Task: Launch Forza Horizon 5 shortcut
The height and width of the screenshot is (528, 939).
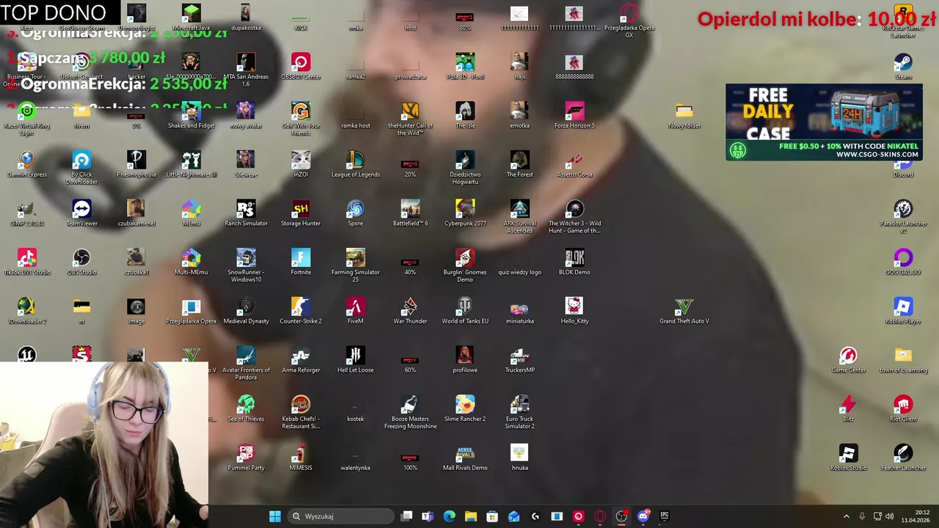Action: tap(574, 115)
